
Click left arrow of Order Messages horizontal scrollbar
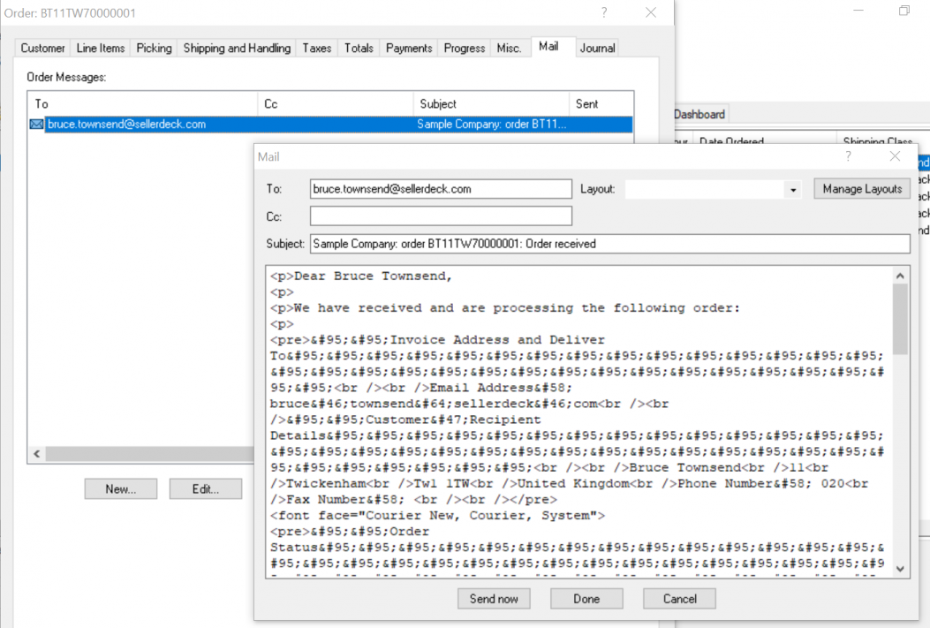pos(36,453)
